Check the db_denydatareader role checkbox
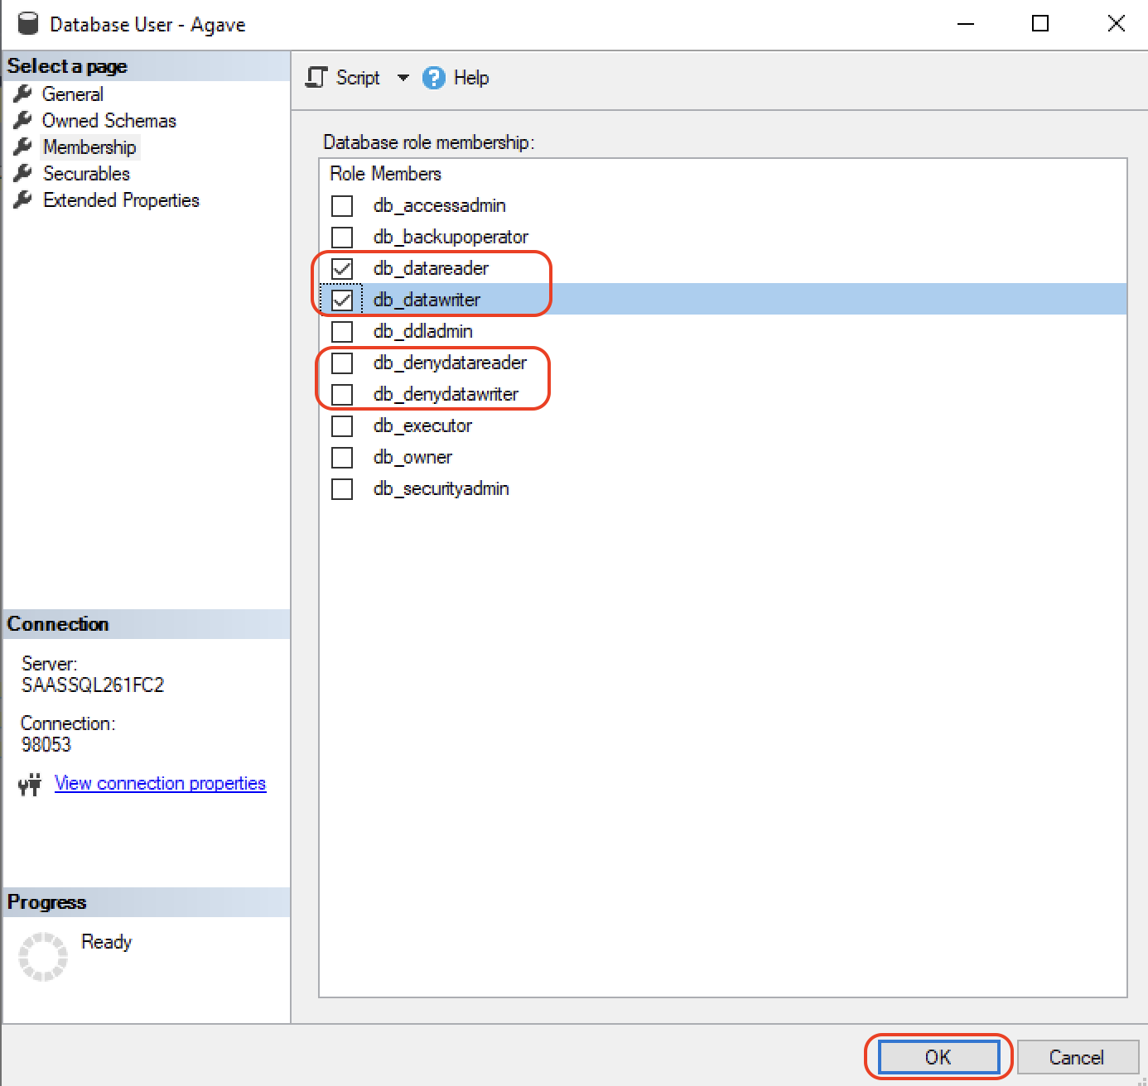 (342, 363)
